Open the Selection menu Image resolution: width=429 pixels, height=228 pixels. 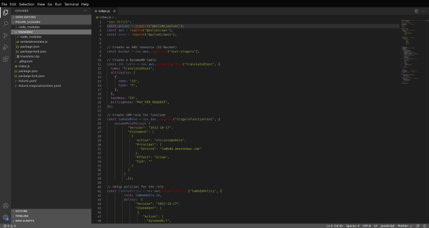(26, 4)
